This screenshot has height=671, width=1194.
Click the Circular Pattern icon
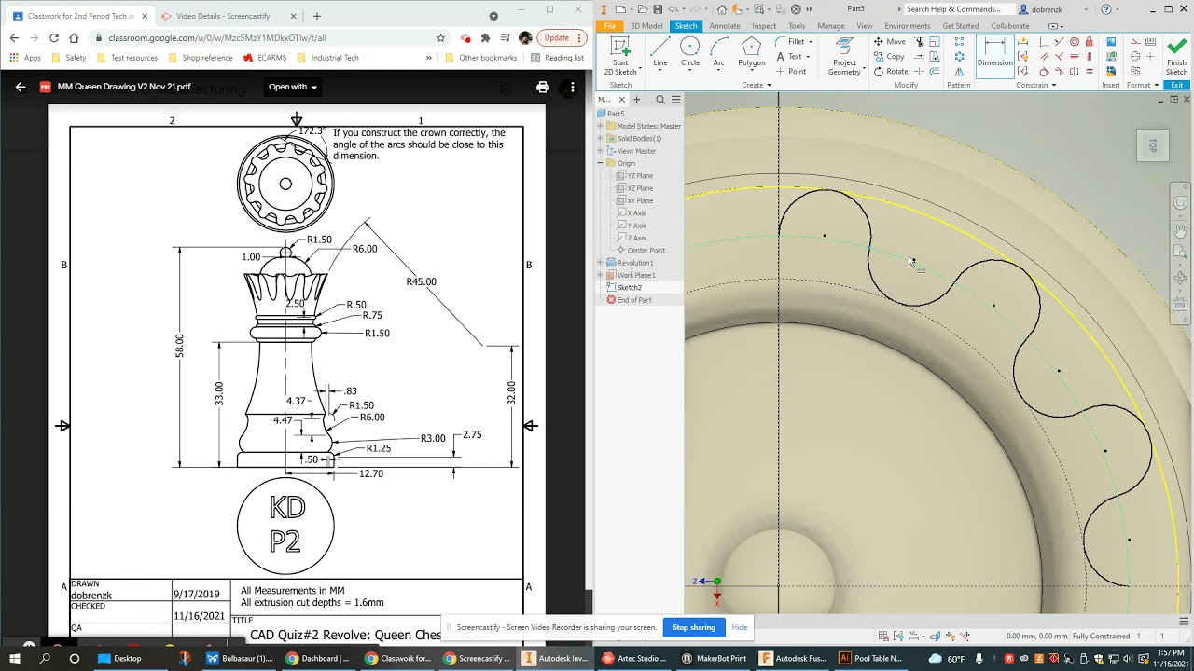(959, 57)
